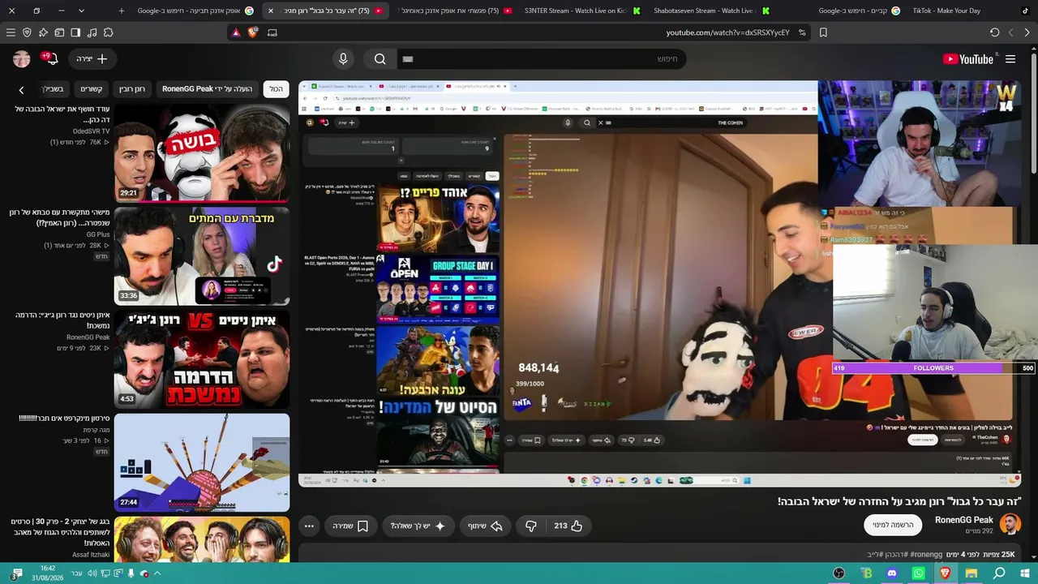Open the 33:36 GG Plus video thumbnail

tap(202, 255)
